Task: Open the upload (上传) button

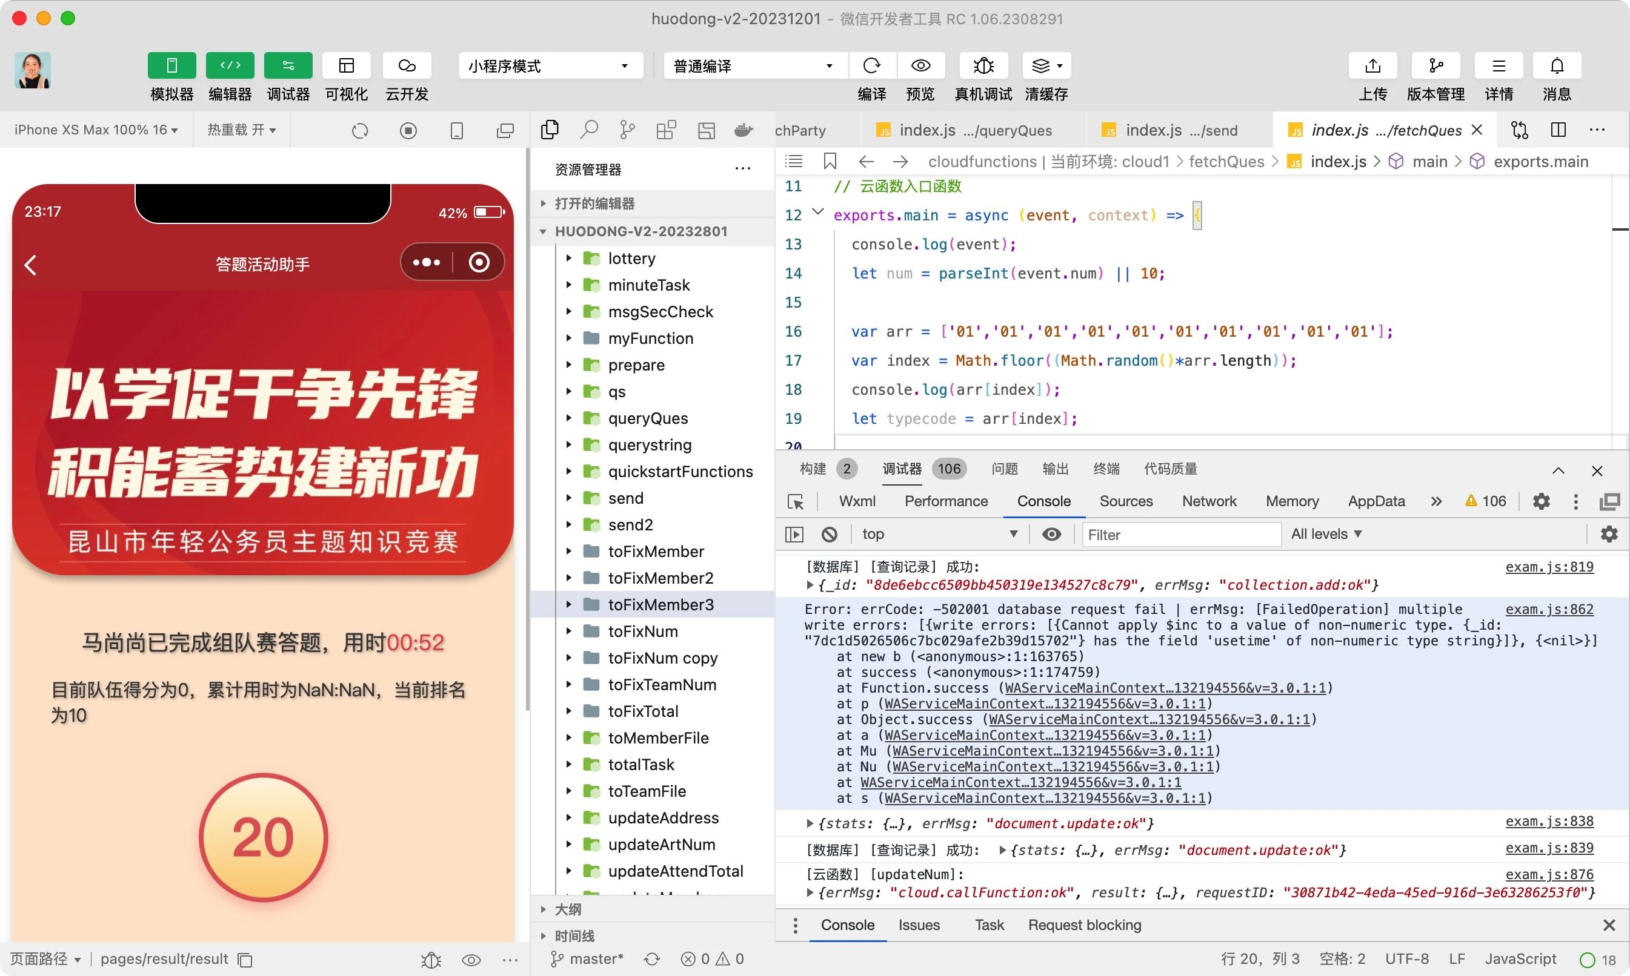Action: click(1372, 66)
